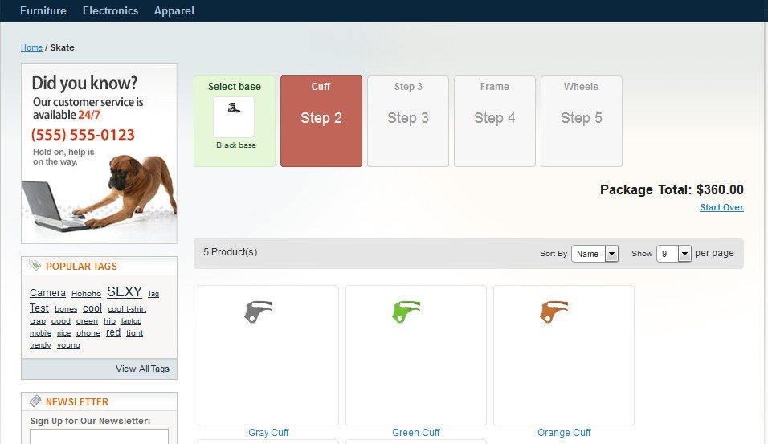Open the bones tag

[x=66, y=309]
